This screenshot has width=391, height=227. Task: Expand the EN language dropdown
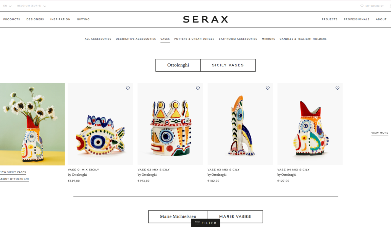7,6
